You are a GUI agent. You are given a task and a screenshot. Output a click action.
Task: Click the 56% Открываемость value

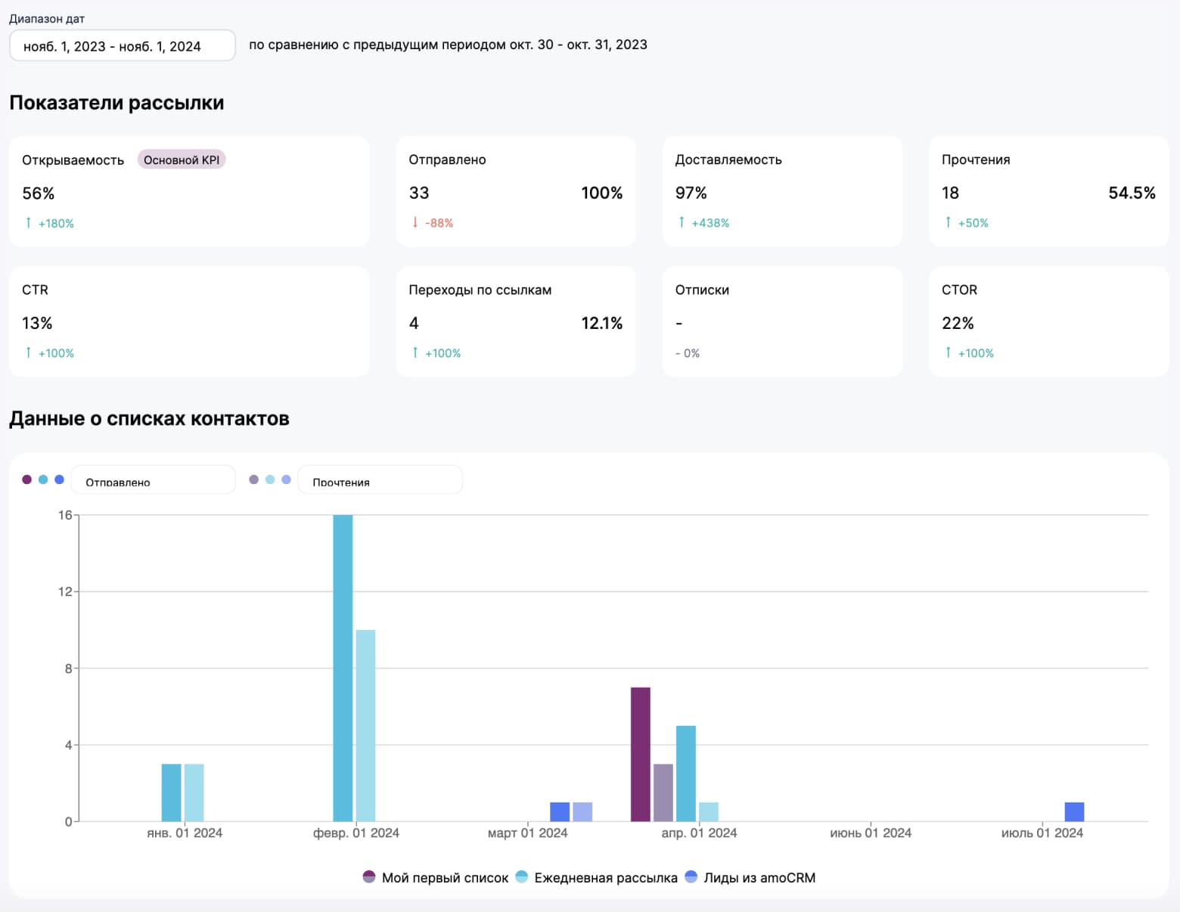click(39, 193)
